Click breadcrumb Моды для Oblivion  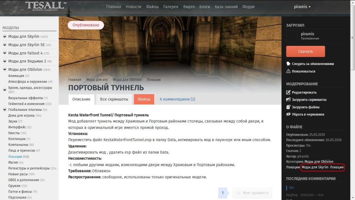click(x=127, y=80)
